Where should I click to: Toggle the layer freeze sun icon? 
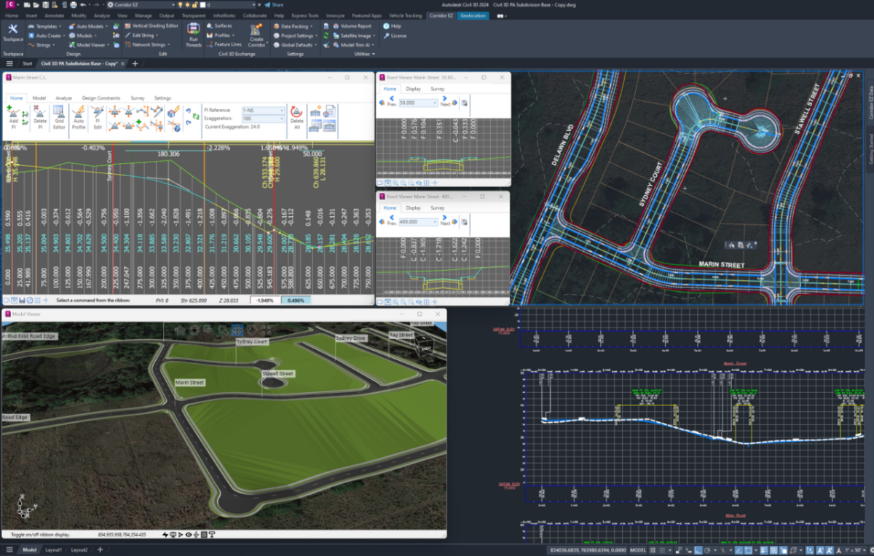click(187, 4)
